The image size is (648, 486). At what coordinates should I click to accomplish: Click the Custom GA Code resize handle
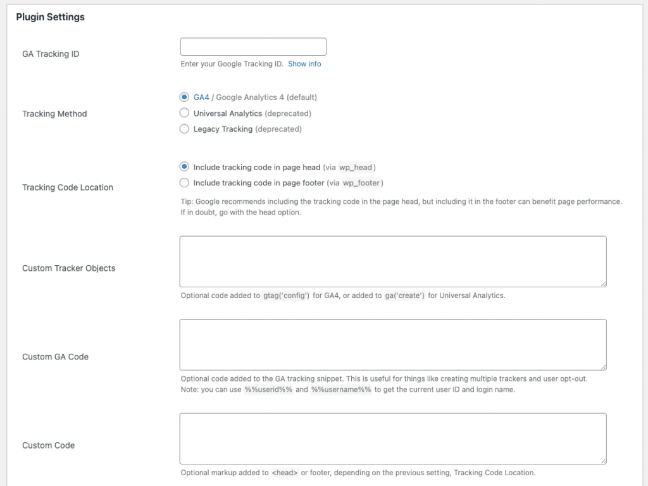click(603, 367)
